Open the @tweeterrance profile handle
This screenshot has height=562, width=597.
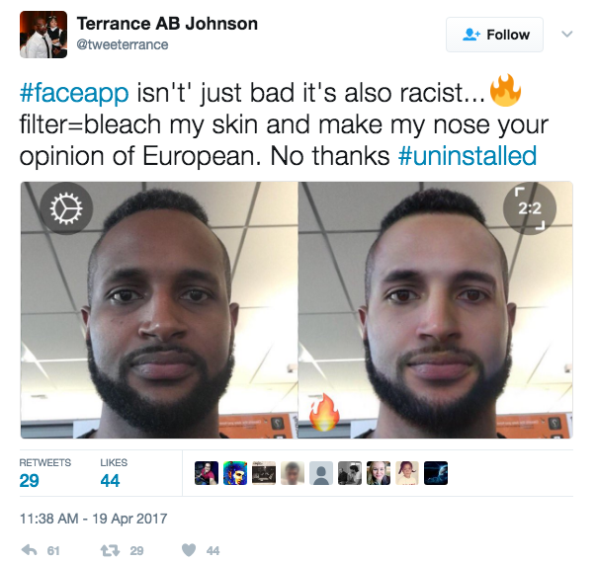[123, 44]
